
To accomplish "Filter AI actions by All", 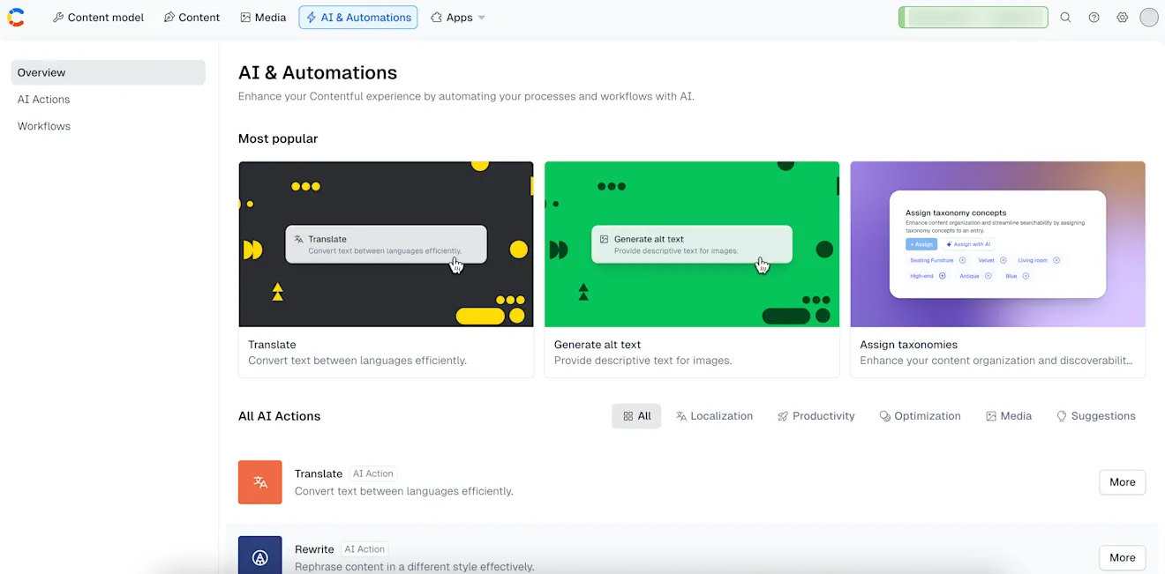I will pos(636,416).
